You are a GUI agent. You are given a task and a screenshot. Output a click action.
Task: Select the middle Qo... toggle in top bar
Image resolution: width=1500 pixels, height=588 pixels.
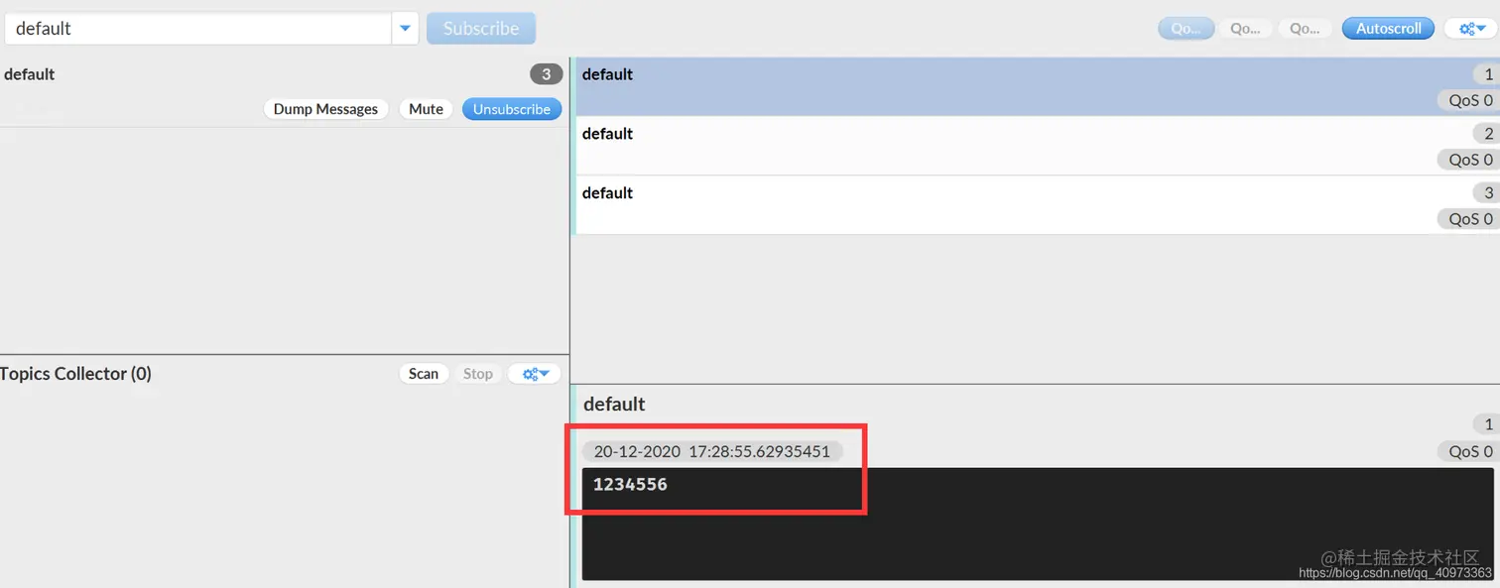pyautogui.click(x=1245, y=29)
